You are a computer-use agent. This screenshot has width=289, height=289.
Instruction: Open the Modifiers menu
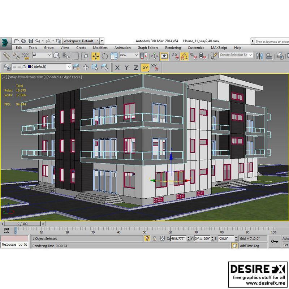pos(100,48)
